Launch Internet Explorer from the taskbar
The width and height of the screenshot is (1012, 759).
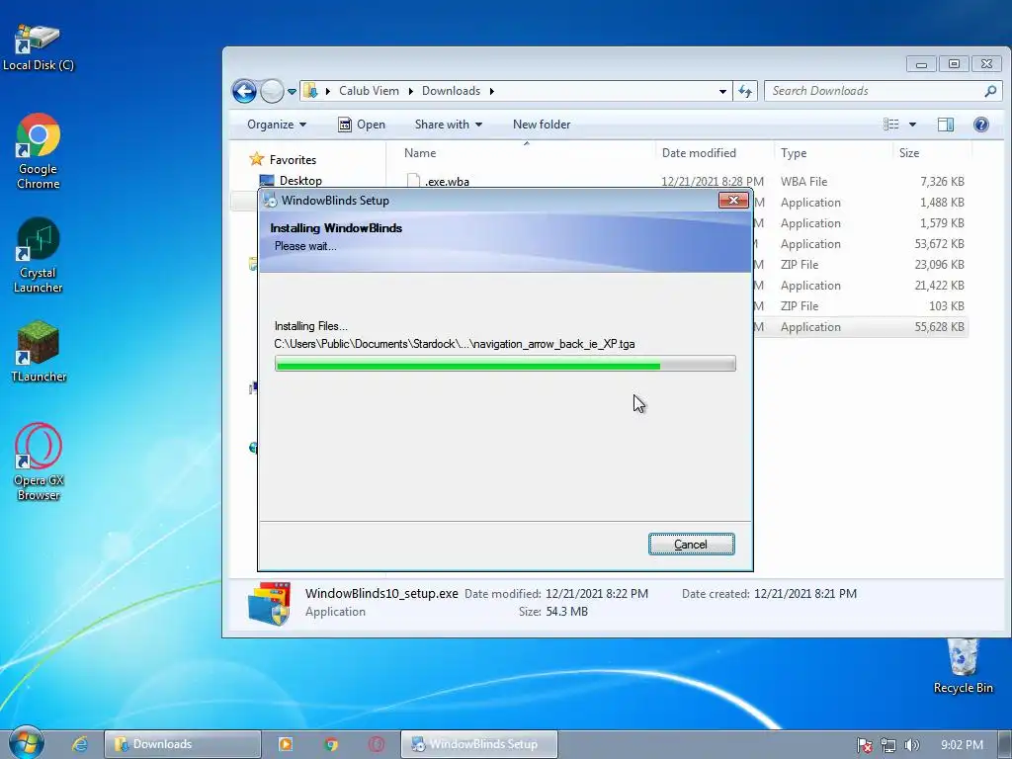point(80,744)
